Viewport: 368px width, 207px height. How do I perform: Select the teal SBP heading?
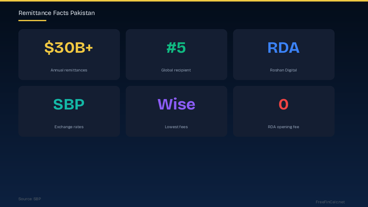[x=69, y=105]
